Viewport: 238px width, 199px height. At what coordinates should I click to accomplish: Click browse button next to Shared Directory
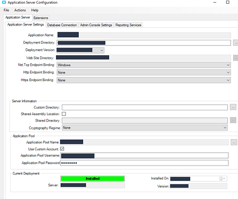[x=233, y=120]
